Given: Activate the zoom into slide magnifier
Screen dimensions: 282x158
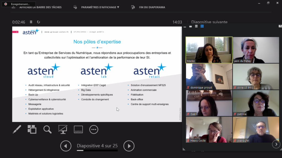Looking at the screenshot, I should [x=47, y=129].
